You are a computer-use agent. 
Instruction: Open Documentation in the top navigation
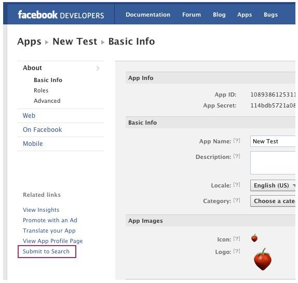pyautogui.click(x=148, y=15)
